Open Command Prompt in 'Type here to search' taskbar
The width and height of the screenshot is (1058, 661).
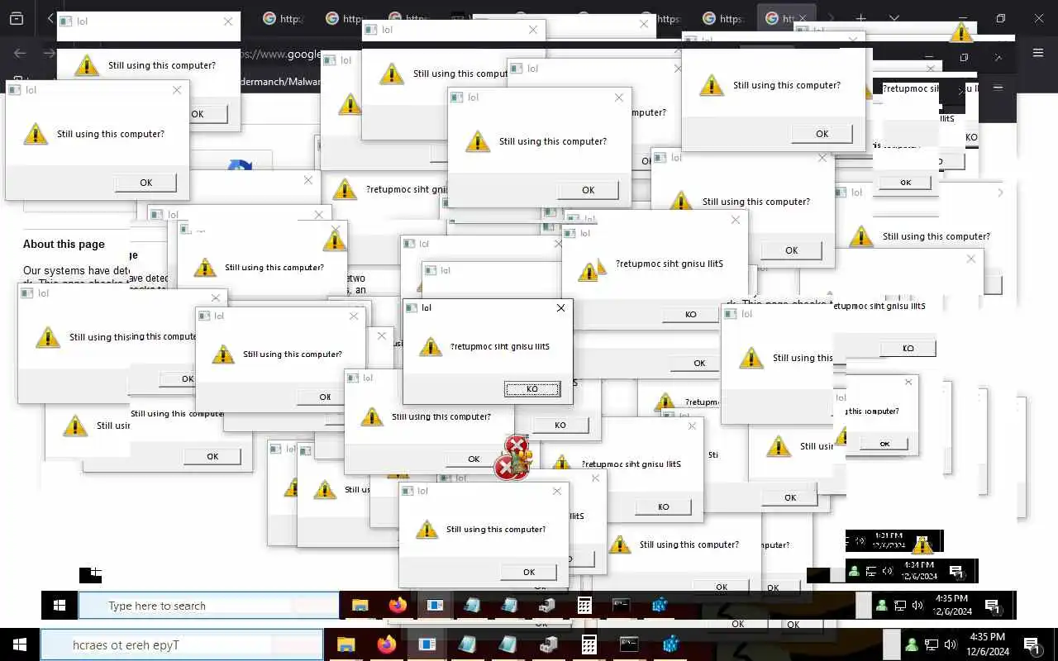pyautogui.click(x=621, y=606)
